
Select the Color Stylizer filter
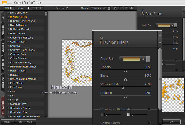[x=18, y=42]
